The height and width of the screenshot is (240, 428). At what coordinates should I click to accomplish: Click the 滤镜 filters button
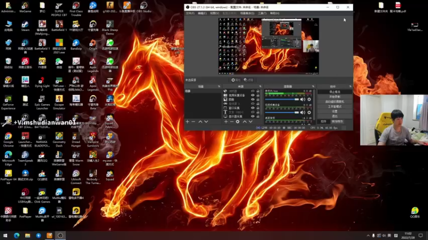(248, 80)
